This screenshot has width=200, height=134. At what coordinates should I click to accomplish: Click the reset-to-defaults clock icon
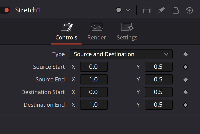[189, 10]
